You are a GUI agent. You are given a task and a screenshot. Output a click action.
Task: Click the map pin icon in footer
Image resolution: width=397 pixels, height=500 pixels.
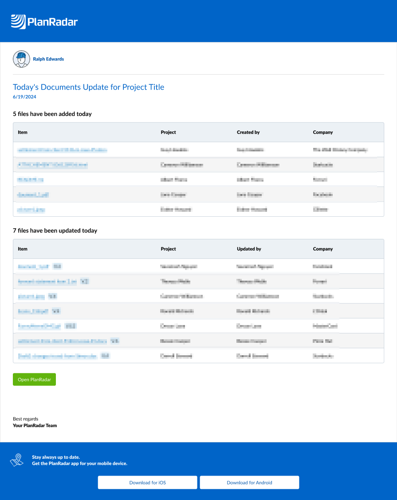click(17, 460)
